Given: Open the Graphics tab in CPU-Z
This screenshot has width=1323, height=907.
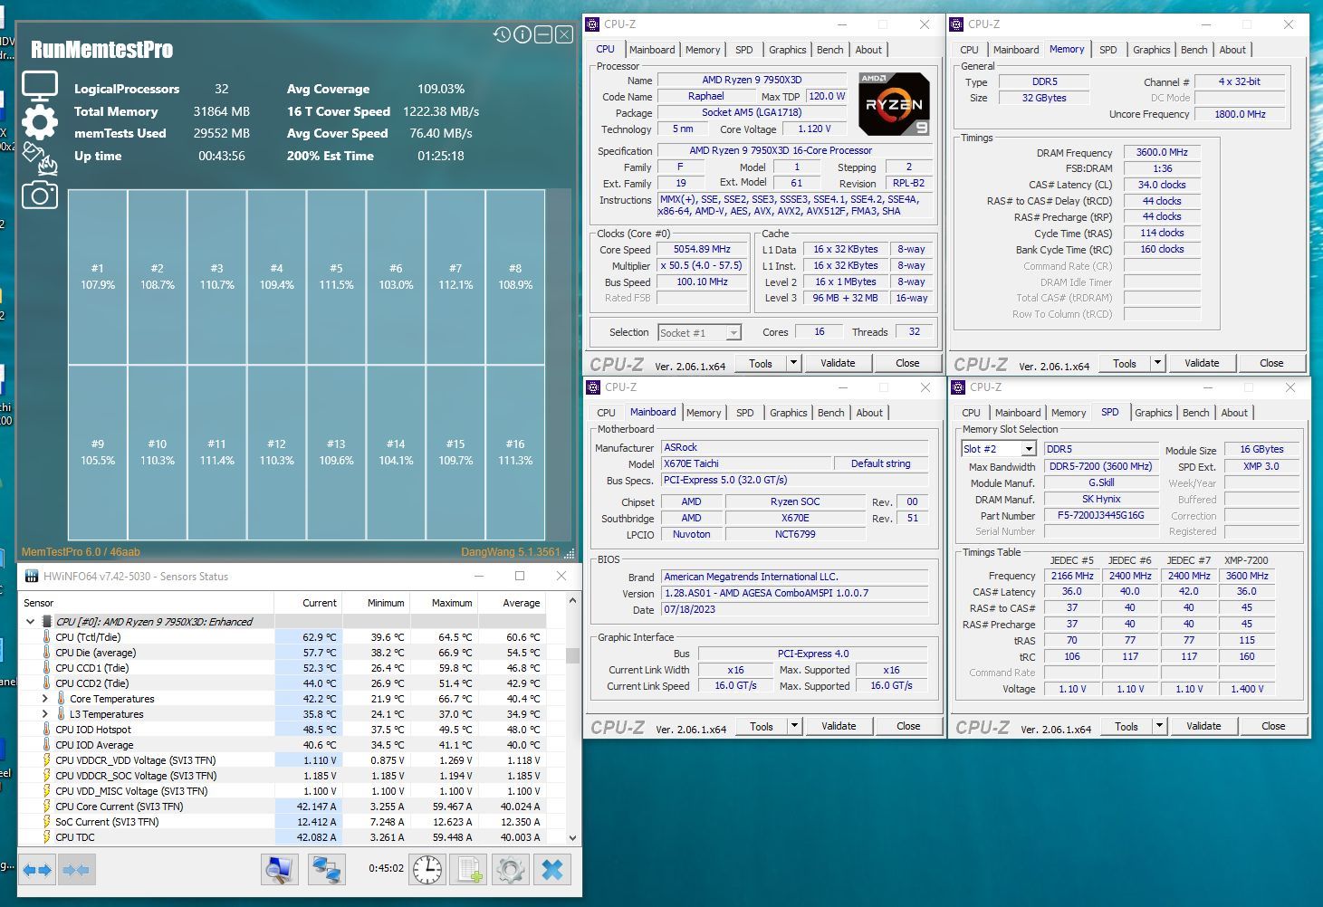Looking at the screenshot, I should pos(787,49).
